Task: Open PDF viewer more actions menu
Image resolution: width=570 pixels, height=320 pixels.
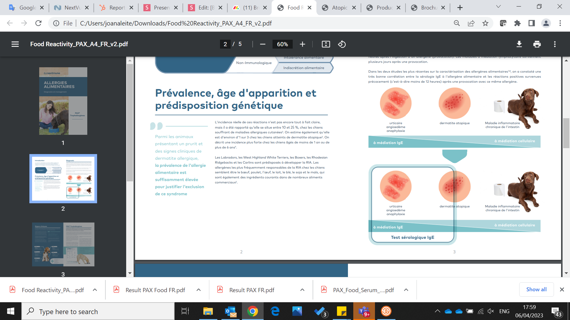Action: pos(555,44)
